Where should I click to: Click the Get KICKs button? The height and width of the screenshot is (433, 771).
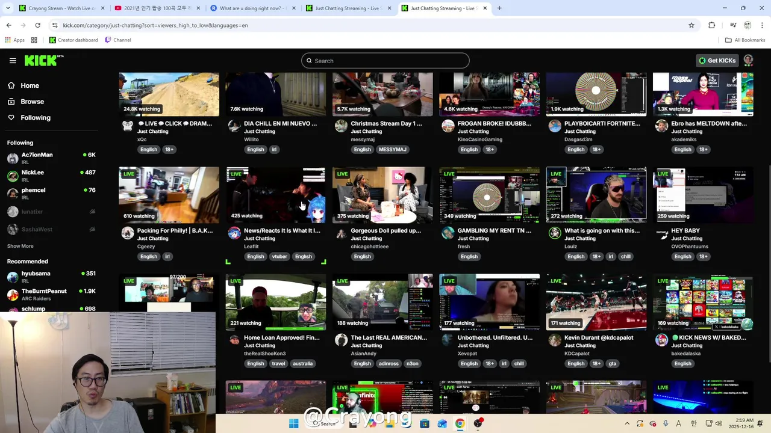(x=717, y=61)
